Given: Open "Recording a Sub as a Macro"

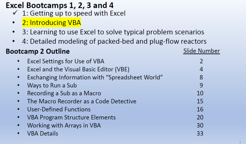Looking at the screenshot, I should point(64,93).
